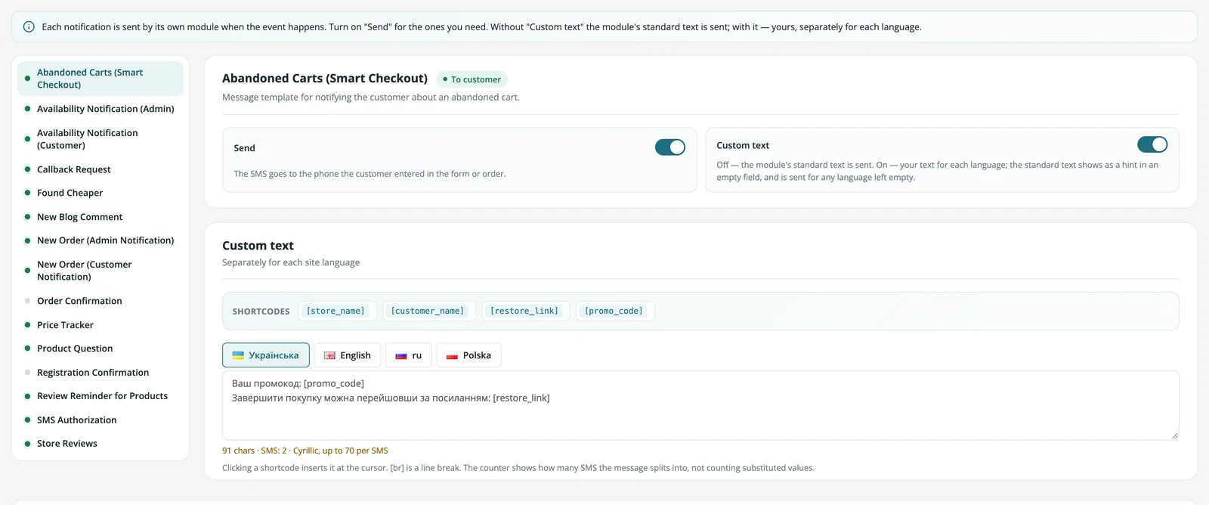This screenshot has height=505, width=1209.
Task: Click the green status dot beside Callback Request
Action: [x=28, y=169]
